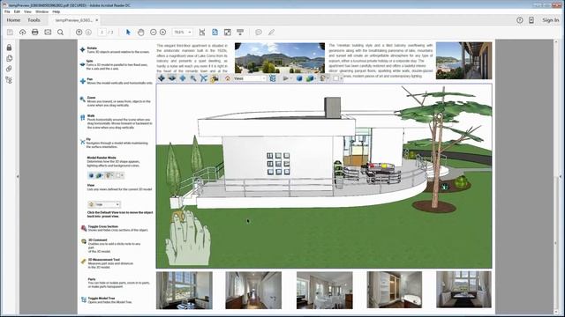Screen dimensions: 565x317
Task: Select 3D Zoom tool in model toolbar
Action: [x=193, y=78]
